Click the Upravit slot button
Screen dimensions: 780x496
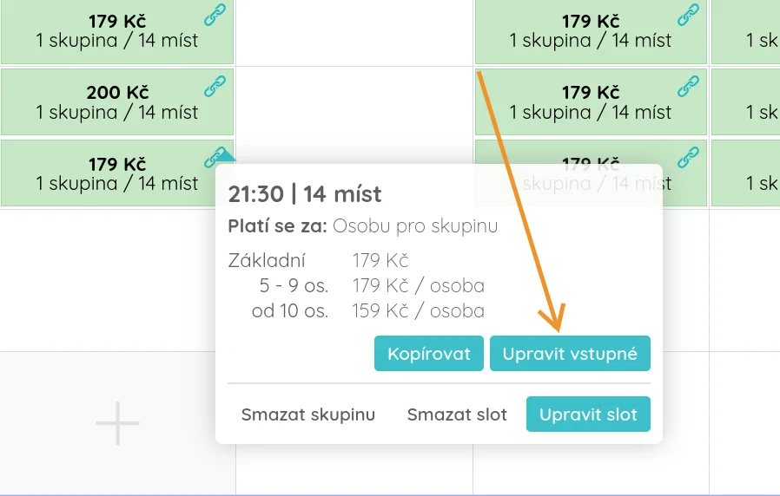[x=588, y=414]
